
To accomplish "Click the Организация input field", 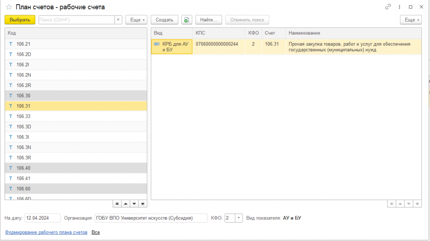I will 151,218.
